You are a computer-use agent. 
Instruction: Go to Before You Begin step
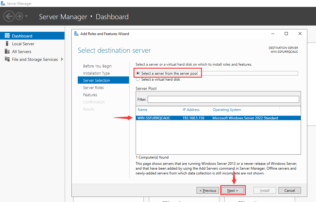pos(97,66)
